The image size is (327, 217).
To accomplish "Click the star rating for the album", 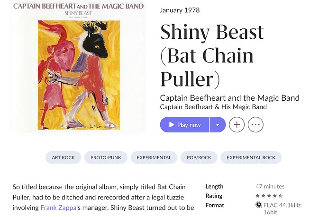I will 269,196.
